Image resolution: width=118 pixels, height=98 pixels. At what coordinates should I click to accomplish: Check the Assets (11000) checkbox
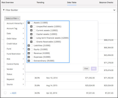pyautogui.click(x=32, y=23)
